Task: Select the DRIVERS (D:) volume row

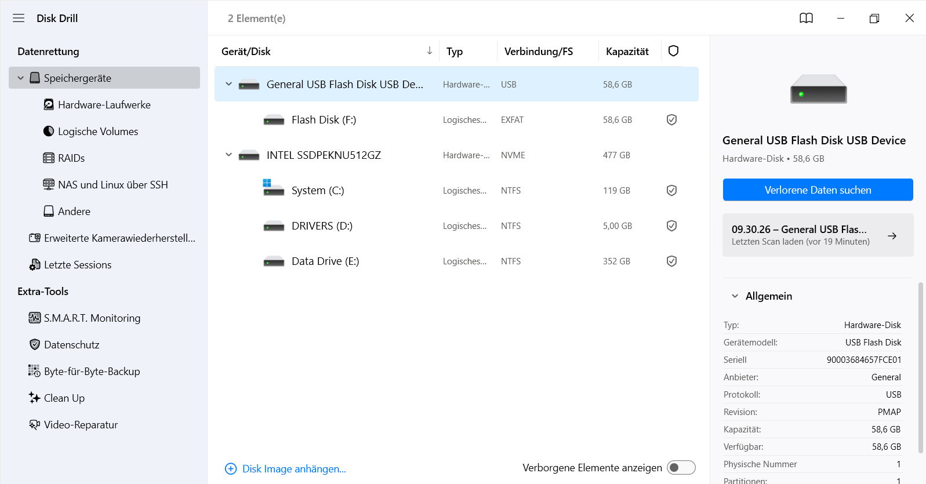Action: pyautogui.click(x=456, y=226)
